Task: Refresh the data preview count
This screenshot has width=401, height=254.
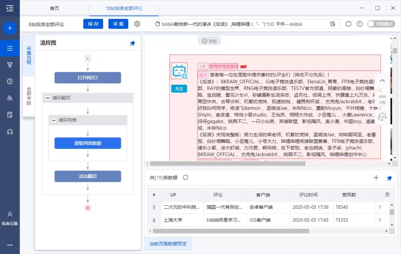Action: click(185, 177)
